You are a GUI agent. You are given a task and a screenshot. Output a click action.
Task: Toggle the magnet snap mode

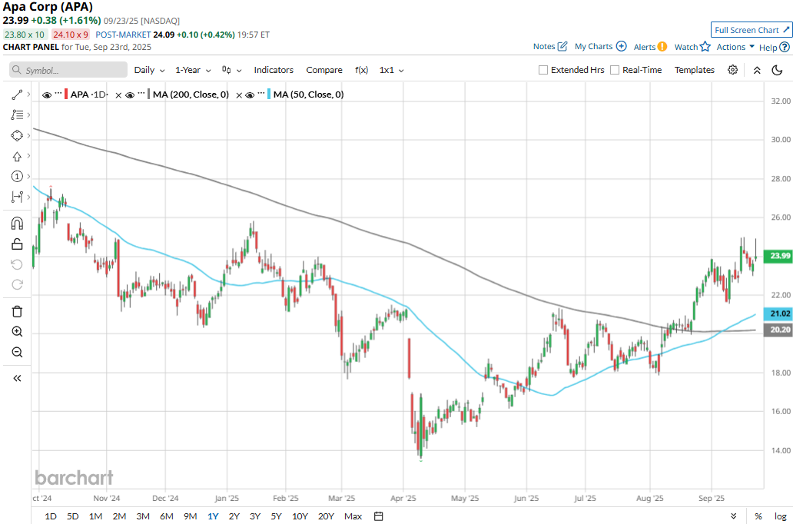[x=17, y=224]
